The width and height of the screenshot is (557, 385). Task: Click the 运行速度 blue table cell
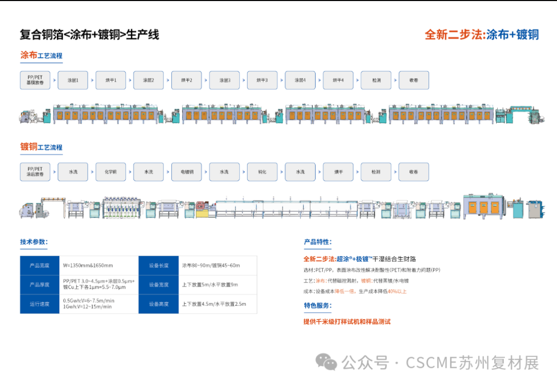(40, 304)
